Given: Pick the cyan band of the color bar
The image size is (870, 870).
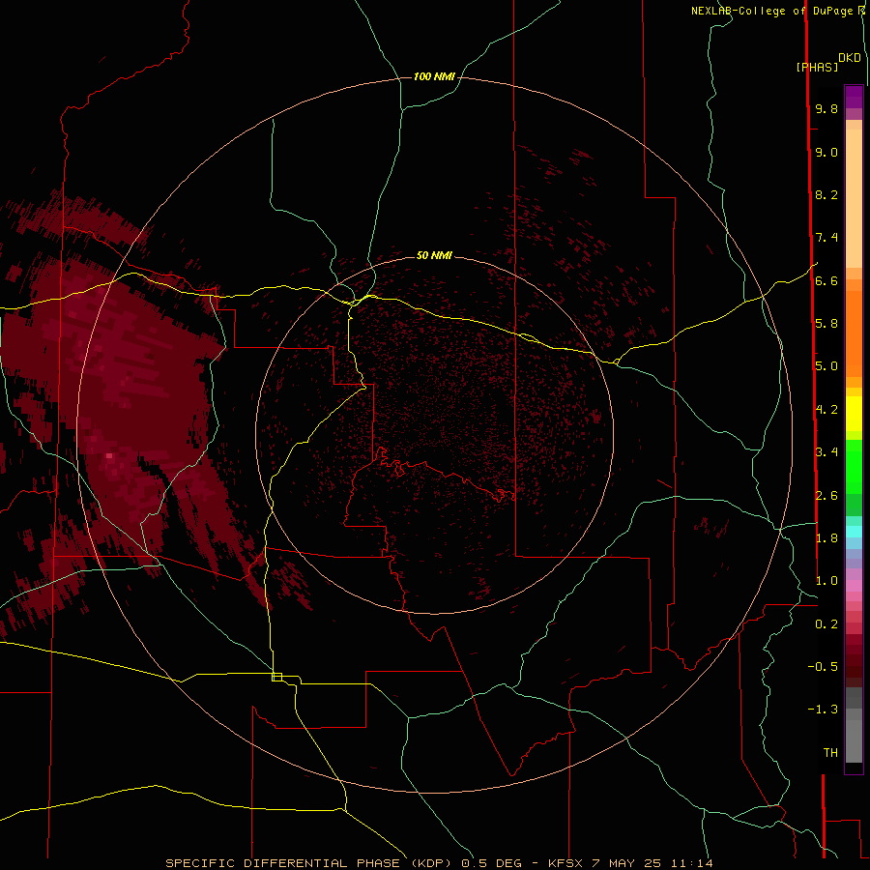Looking at the screenshot, I should coord(854,532).
